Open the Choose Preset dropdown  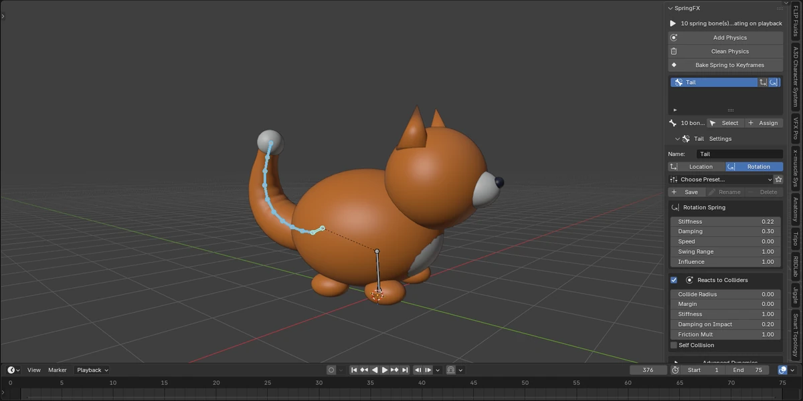pos(721,179)
